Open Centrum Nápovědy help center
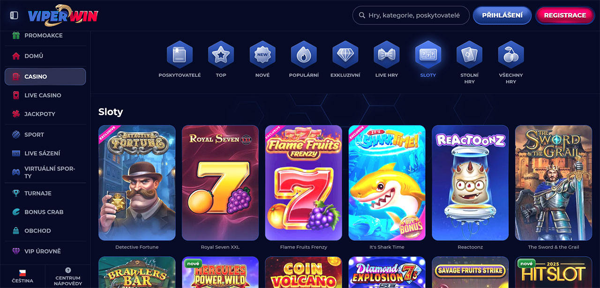This screenshot has height=288, width=600. (x=68, y=276)
